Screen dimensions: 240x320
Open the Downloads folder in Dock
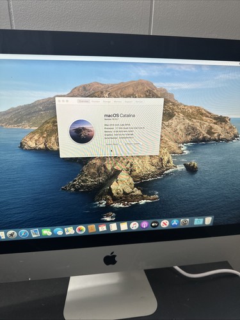click(x=198, y=221)
